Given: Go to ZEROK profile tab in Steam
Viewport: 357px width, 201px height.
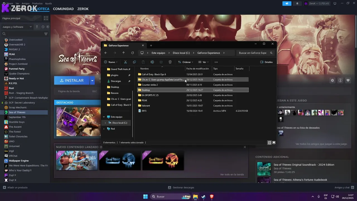Looking at the screenshot, I should [83, 9].
